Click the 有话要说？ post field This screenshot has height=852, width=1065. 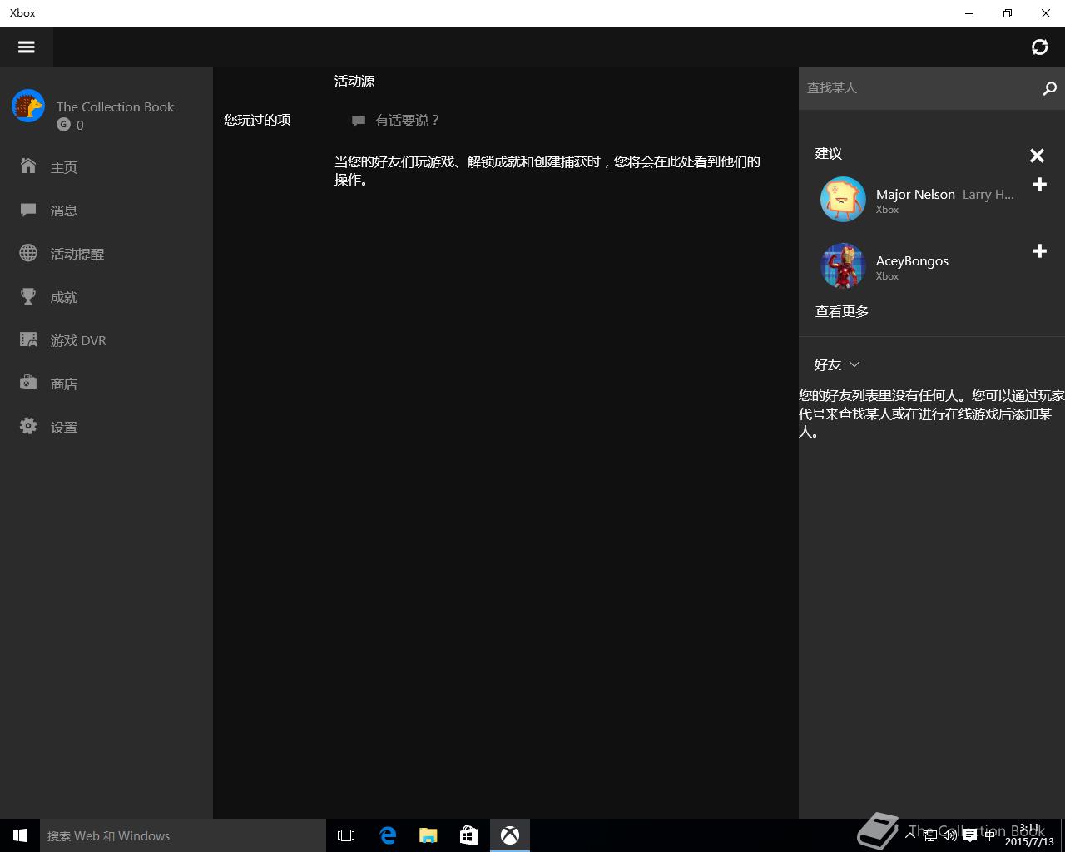pyautogui.click(x=408, y=121)
